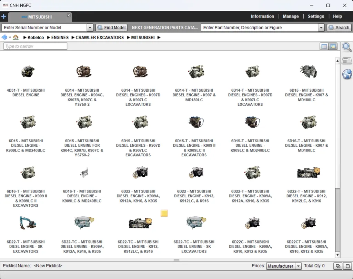Navigate to ENGINES in the breadcrumb

[x=60, y=38]
